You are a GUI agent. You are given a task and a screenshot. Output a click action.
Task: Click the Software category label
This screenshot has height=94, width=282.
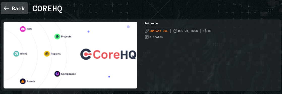[x=151, y=23]
